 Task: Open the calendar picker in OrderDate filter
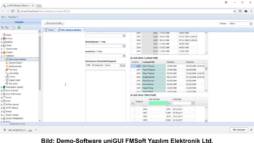tap(192, 103)
